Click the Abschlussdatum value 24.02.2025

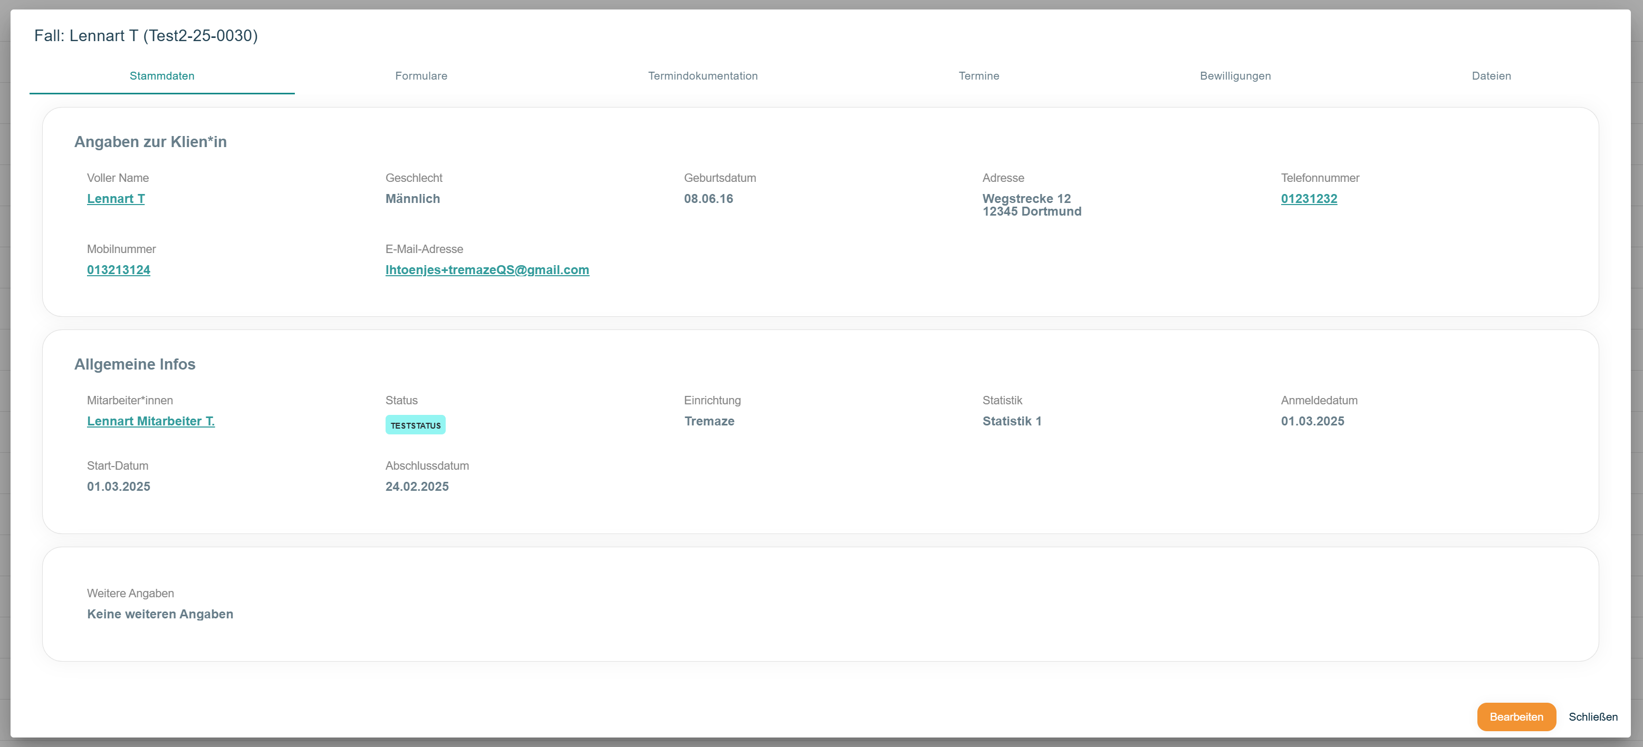pyautogui.click(x=417, y=487)
